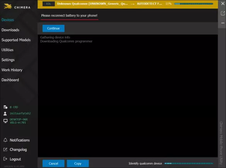Open the Changelog label link
The image size is (226, 168).
18,150
